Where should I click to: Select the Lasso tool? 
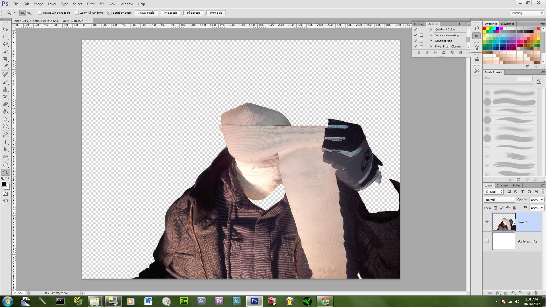[5, 44]
